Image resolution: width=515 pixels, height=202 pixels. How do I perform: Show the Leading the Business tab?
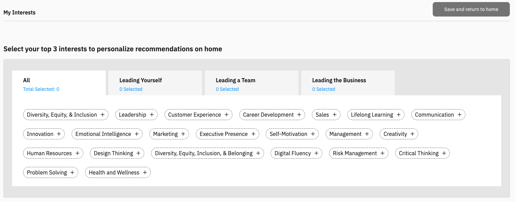pos(348,83)
